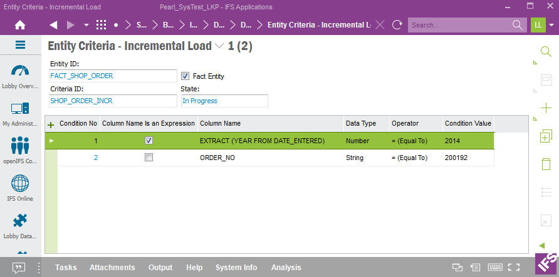Open the Entity Criteria breadcrumb item

coord(319,25)
